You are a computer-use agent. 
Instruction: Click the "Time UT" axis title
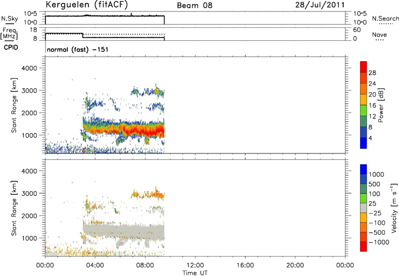coord(195,273)
